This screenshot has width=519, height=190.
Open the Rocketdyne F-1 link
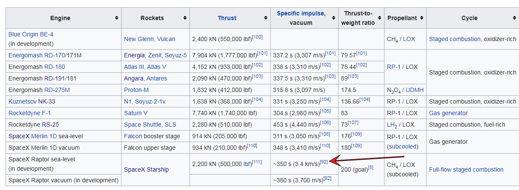[30, 113]
